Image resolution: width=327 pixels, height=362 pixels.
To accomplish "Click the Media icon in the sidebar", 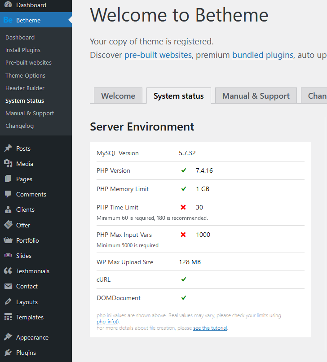I will 8,163.
